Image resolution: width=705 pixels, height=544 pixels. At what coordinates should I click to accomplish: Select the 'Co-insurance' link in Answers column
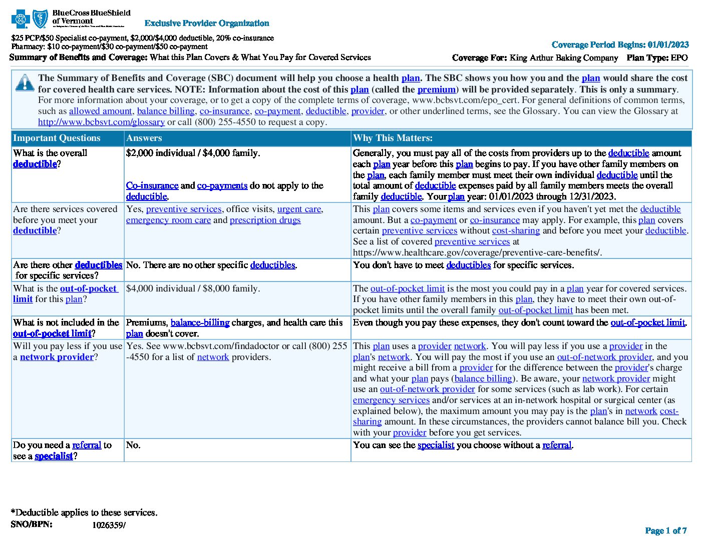pos(152,185)
